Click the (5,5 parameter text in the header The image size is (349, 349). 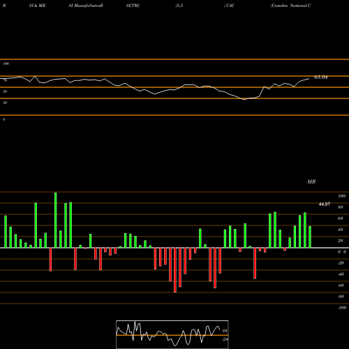179,6
